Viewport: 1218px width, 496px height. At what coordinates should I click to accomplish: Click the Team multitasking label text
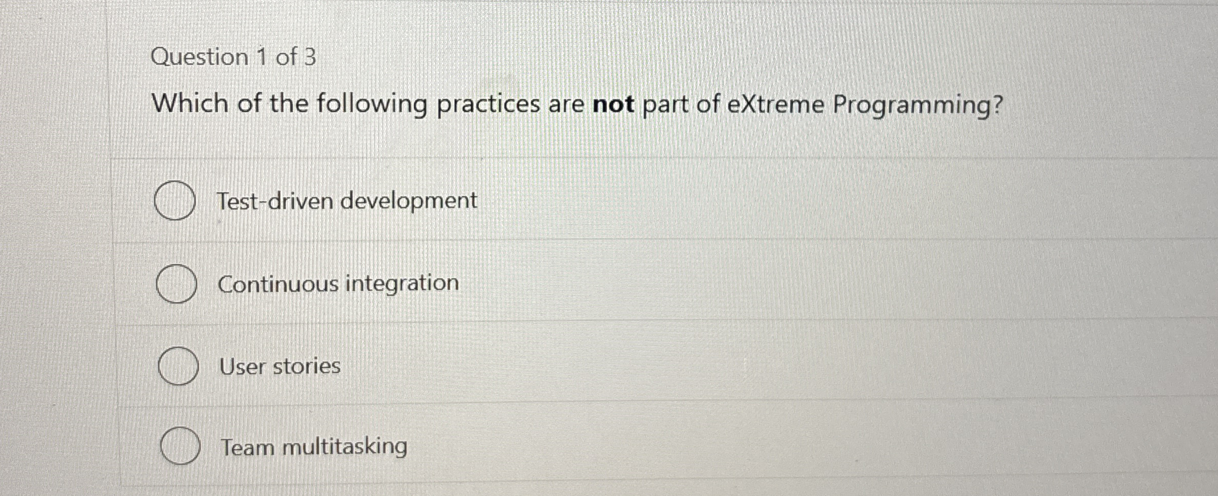click(x=313, y=447)
